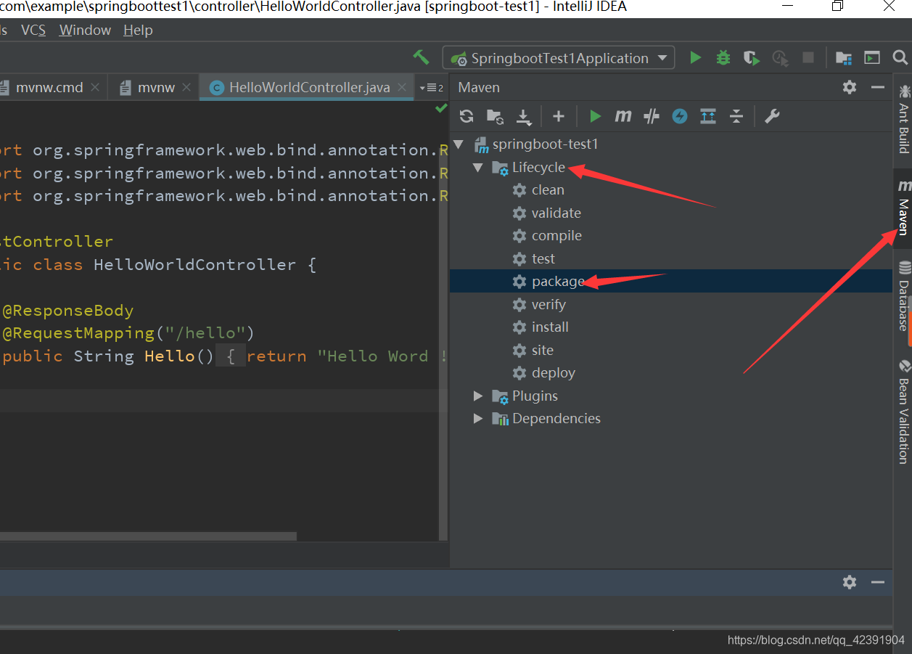This screenshot has height=654, width=912.
Task: Click the Execute Maven Goal 'm' icon
Action: click(623, 116)
